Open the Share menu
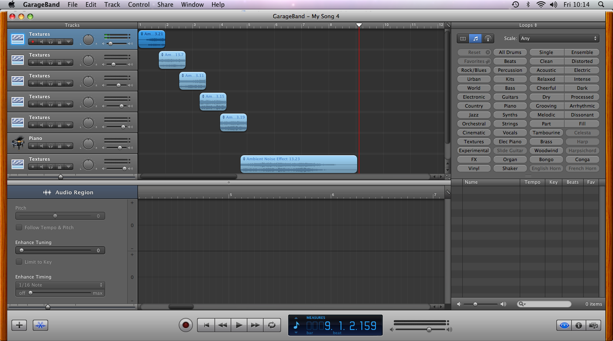The height and width of the screenshot is (341, 613). pos(165,5)
